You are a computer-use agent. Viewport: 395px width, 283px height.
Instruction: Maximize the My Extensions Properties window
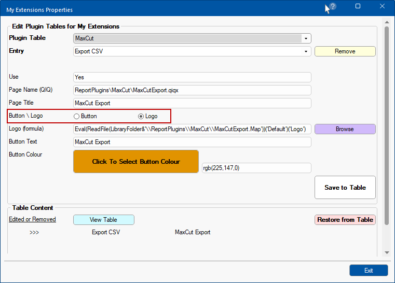[x=358, y=7]
